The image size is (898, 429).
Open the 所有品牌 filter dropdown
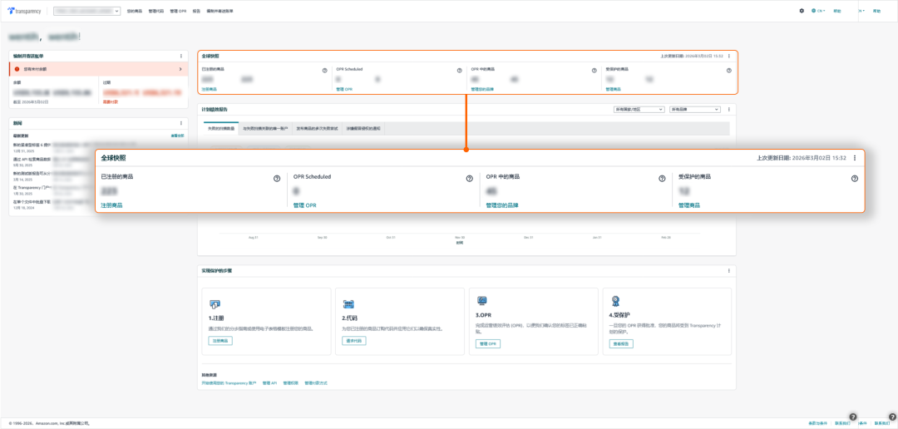[x=694, y=109]
